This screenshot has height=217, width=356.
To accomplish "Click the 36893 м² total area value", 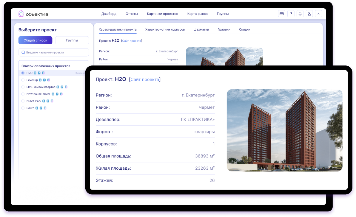I will pos(205,156).
